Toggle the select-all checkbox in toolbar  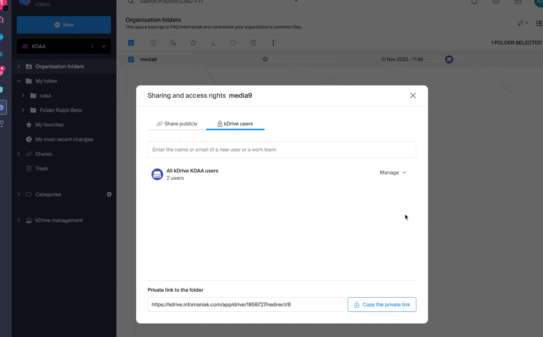[131, 43]
